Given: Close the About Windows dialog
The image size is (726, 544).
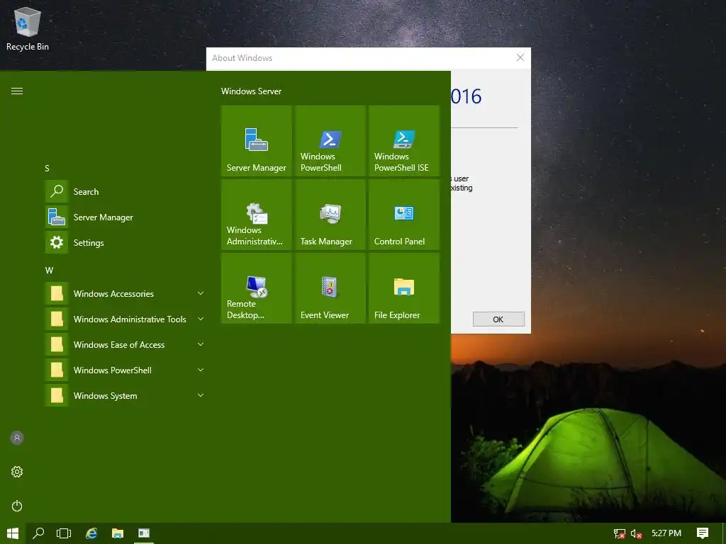Looking at the screenshot, I should (x=520, y=58).
